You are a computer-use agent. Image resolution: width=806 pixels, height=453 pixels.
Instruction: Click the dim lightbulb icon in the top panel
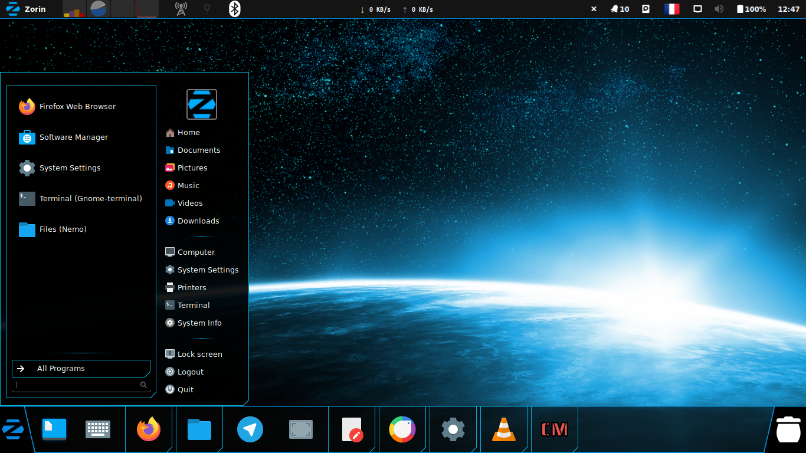click(207, 9)
